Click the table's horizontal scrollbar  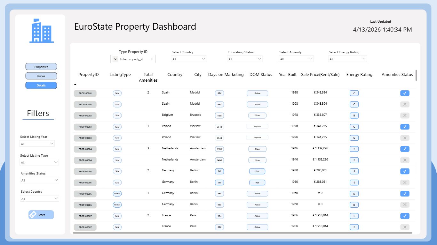tap(242, 233)
